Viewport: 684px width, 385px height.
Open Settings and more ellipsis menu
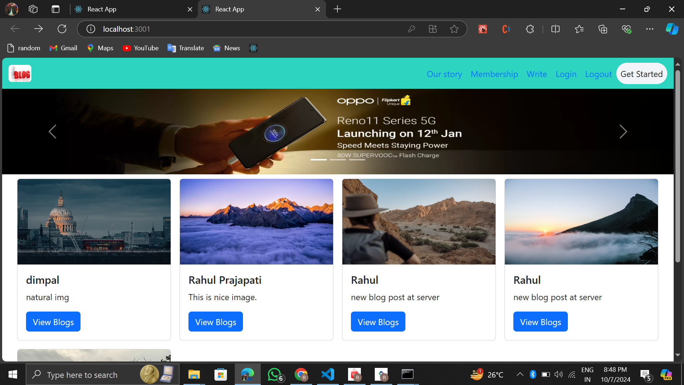650,29
